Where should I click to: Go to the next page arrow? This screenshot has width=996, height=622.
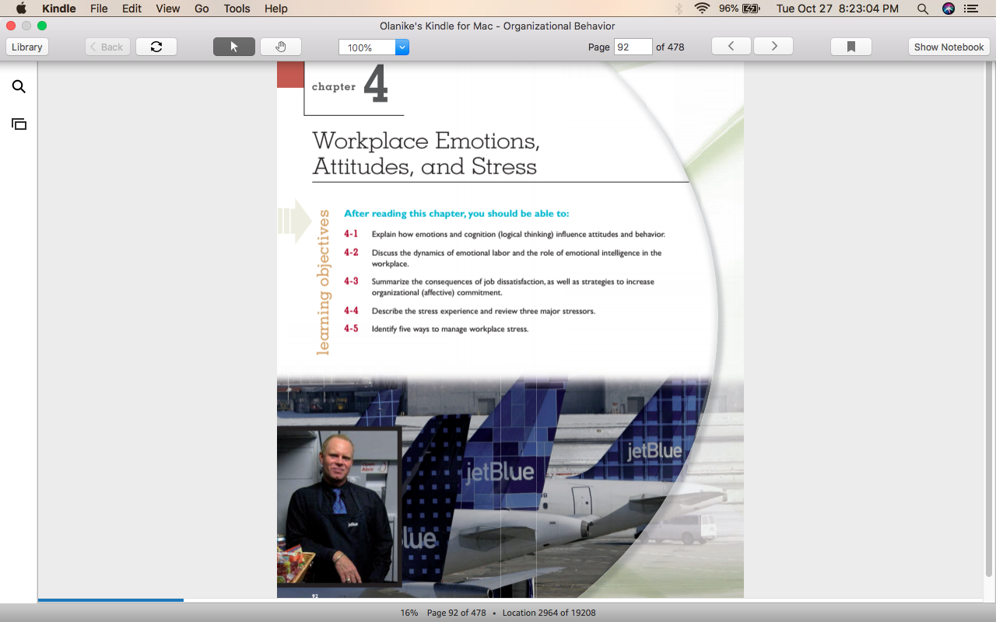774,47
